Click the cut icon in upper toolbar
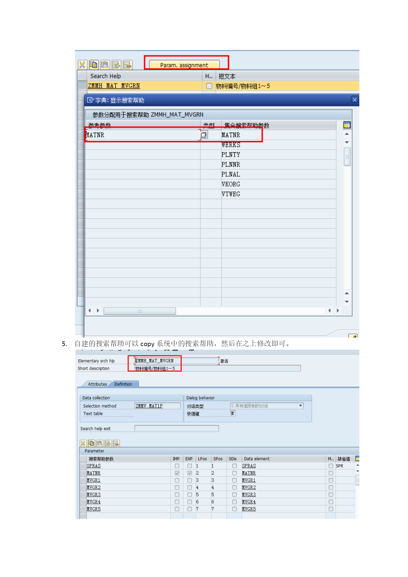This screenshot has width=408, height=577. 82,65
